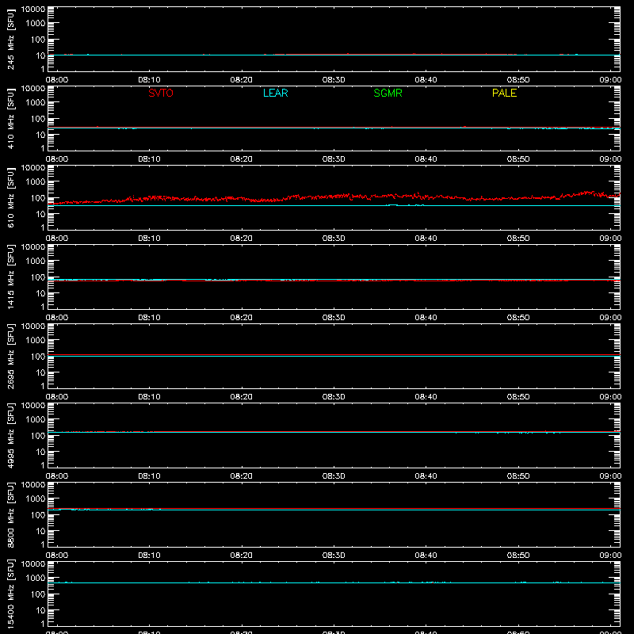The width and height of the screenshot is (634, 634).
Task: Click the 08:00 time label under 245 MHz panel
Action: (x=57, y=80)
